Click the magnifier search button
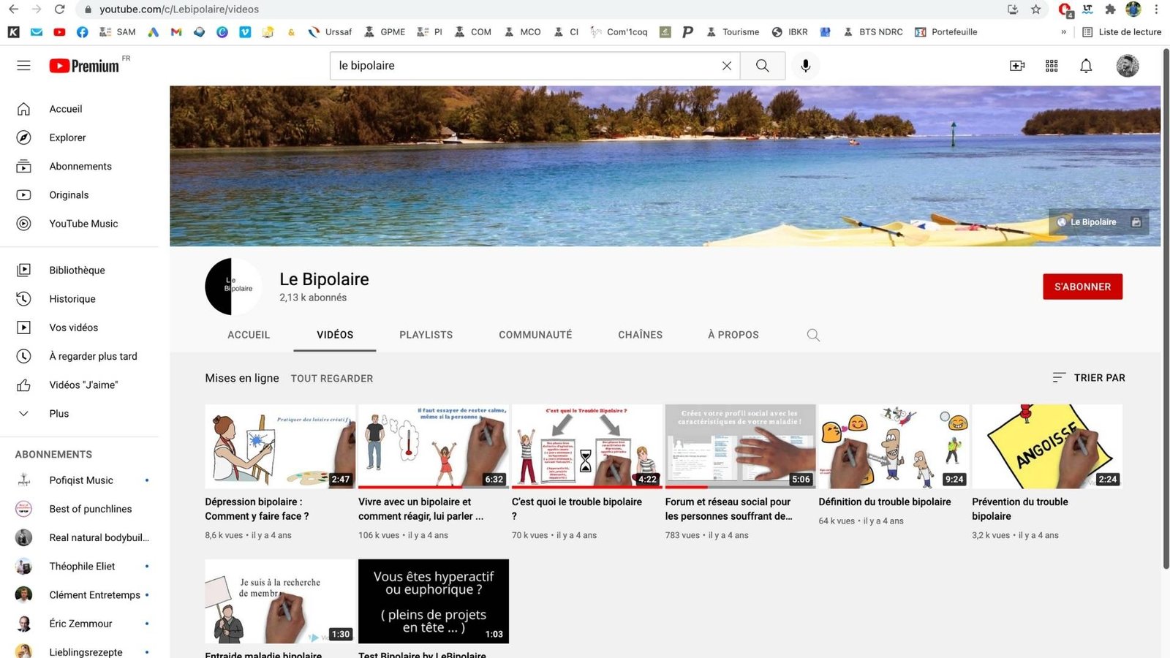1170x658 pixels. (x=763, y=66)
